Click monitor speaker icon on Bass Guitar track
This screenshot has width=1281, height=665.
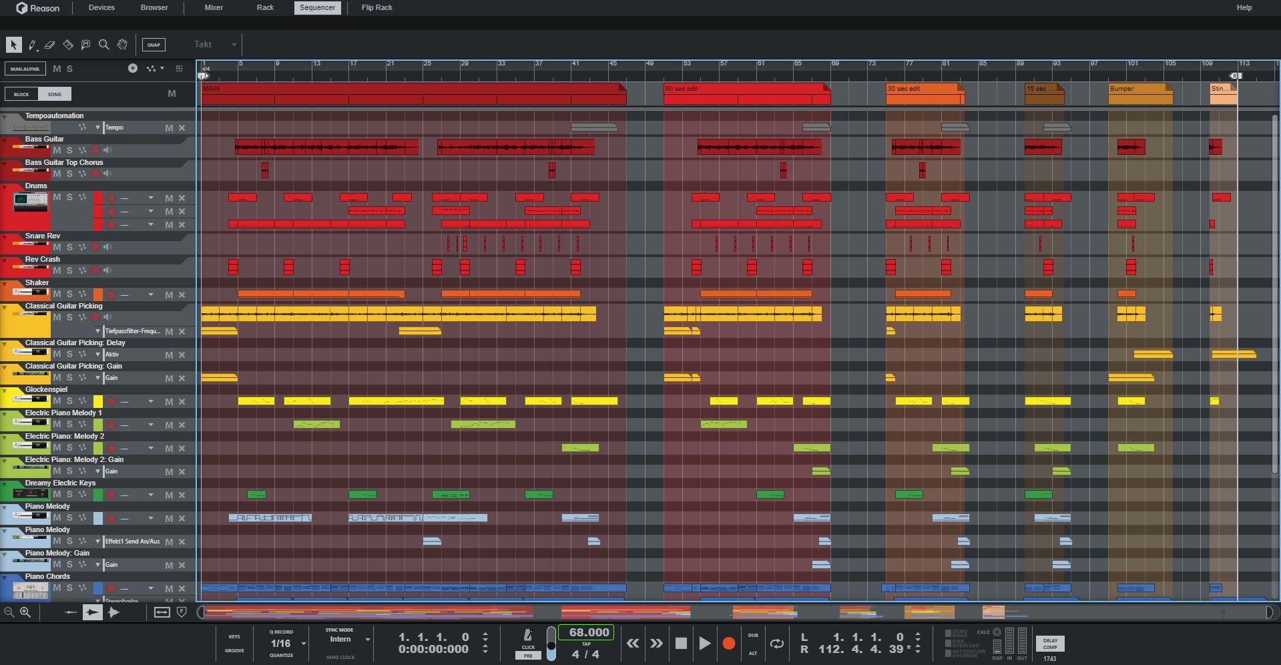tap(107, 150)
